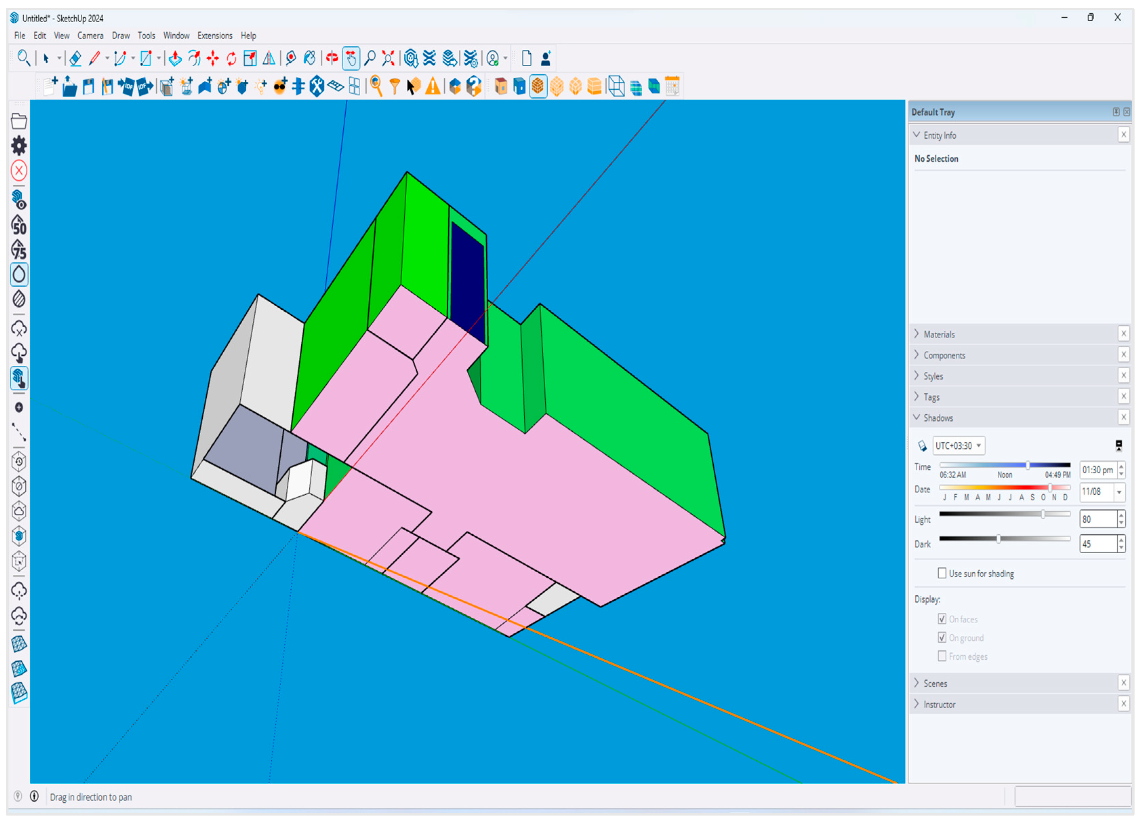
Task: Select the Move tool
Action: click(212, 59)
